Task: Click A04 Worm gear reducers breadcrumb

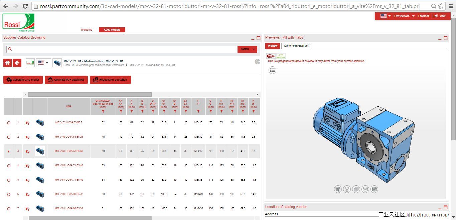Action: pyautogui.click(x=100, y=65)
